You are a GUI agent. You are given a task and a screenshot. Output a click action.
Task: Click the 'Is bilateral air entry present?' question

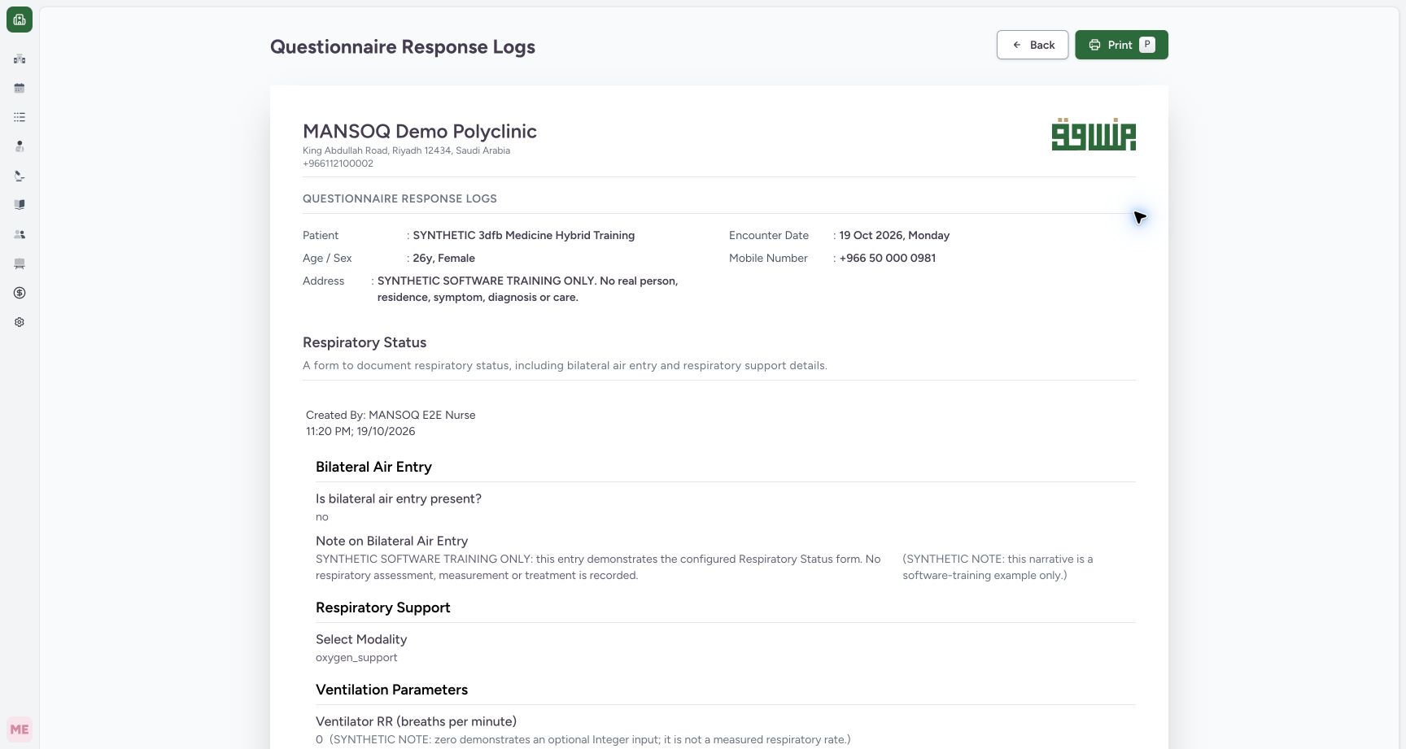tap(399, 499)
